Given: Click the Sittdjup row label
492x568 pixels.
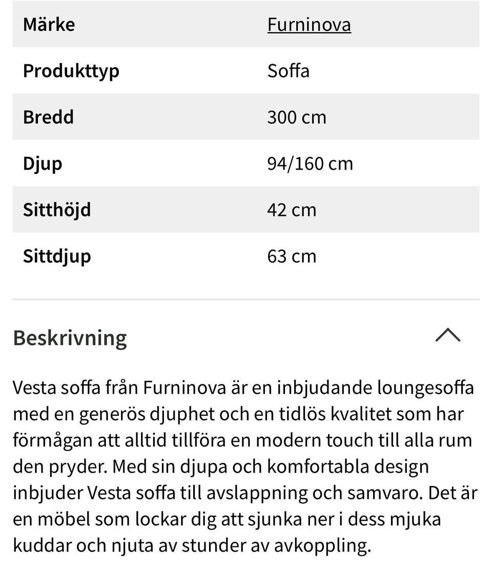Looking at the screenshot, I should tap(56, 256).
